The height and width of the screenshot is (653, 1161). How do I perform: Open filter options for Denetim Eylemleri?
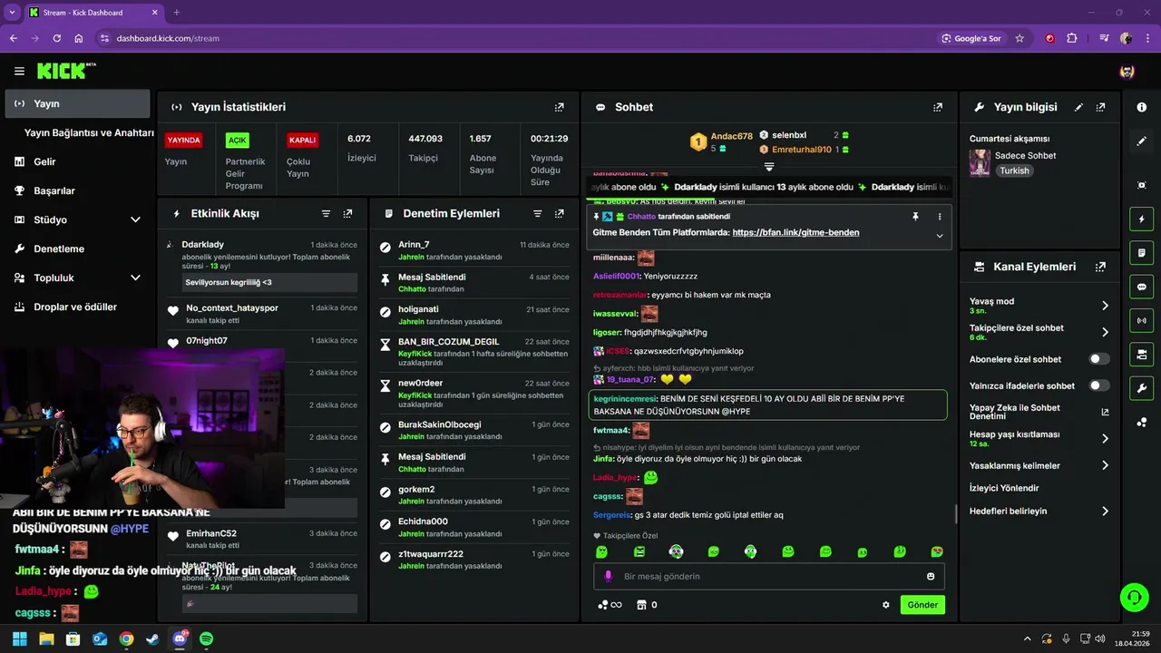pos(537,214)
